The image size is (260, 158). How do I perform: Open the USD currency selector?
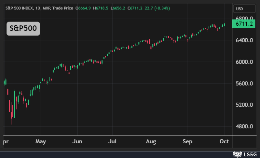click(239, 8)
